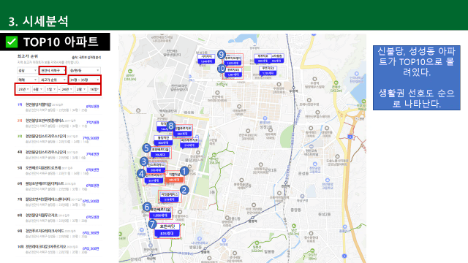
Task: Click the orange 지웰더샵 685세대 map marker
Action: tap(174, 177)
